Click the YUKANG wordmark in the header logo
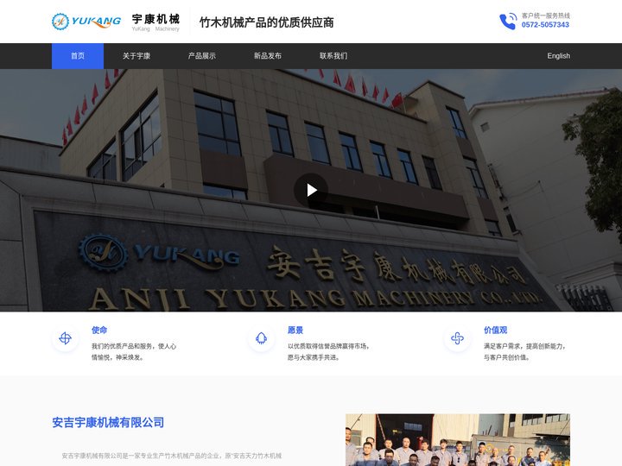The image size is (622, 466). 97,22
